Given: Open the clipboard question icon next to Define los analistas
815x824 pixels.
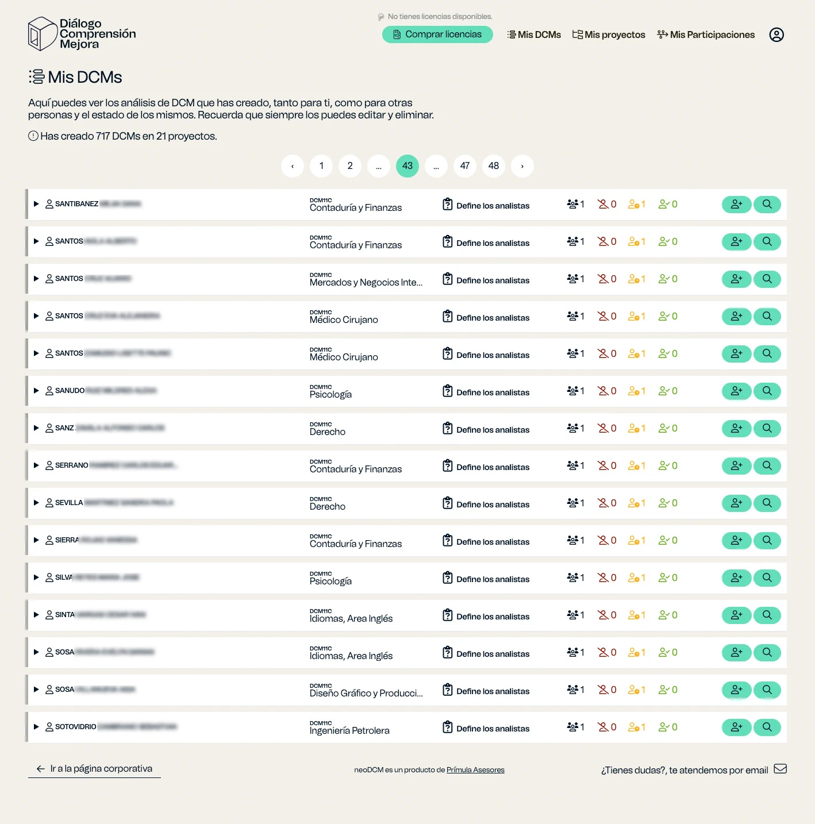Looking at the screenshot, I should click(448, 205).
